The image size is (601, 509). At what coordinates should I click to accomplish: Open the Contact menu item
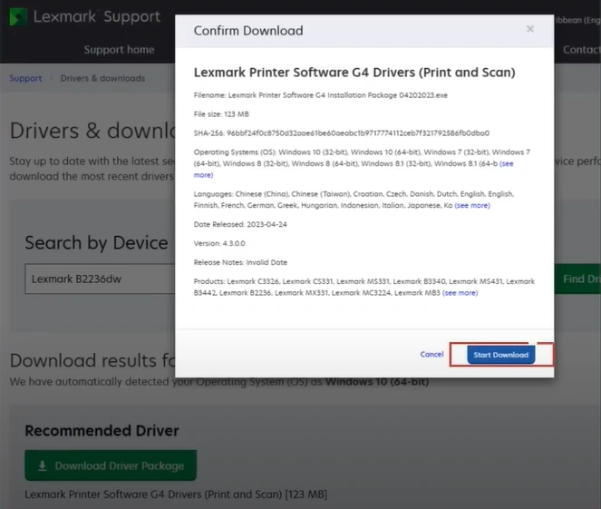click(x=580, y=50)
